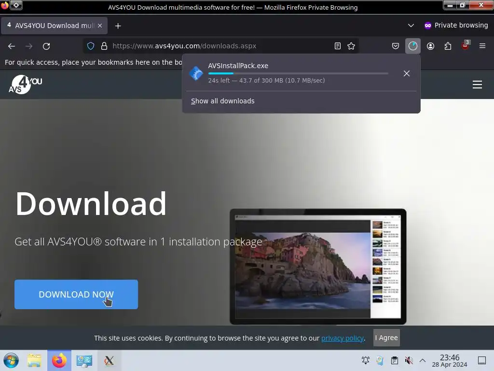
Task: Switch to the AVS4YOU Download tab
Action: 54,26
